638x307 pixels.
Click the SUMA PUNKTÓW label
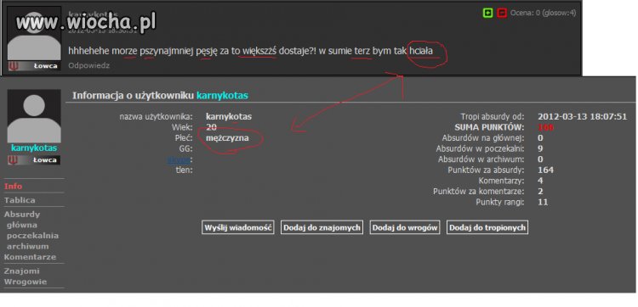pos(489,127)
